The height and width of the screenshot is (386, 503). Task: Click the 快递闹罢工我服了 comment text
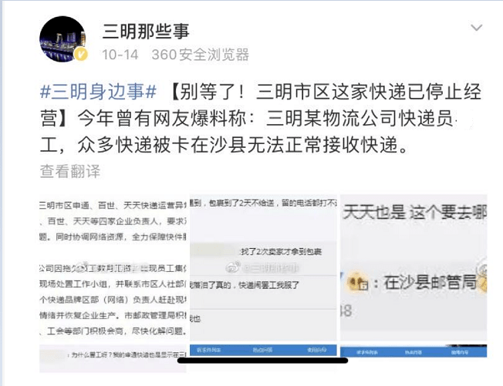pos(269,285)
